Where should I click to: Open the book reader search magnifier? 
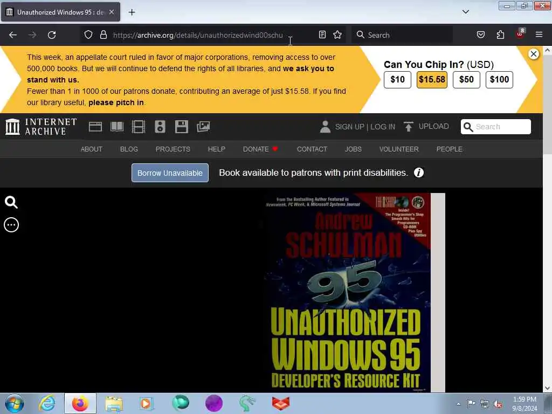coord(11,203)
